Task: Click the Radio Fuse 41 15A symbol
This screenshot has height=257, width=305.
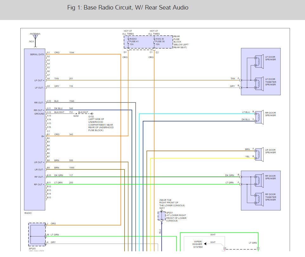Action: [x=128, y=42]
